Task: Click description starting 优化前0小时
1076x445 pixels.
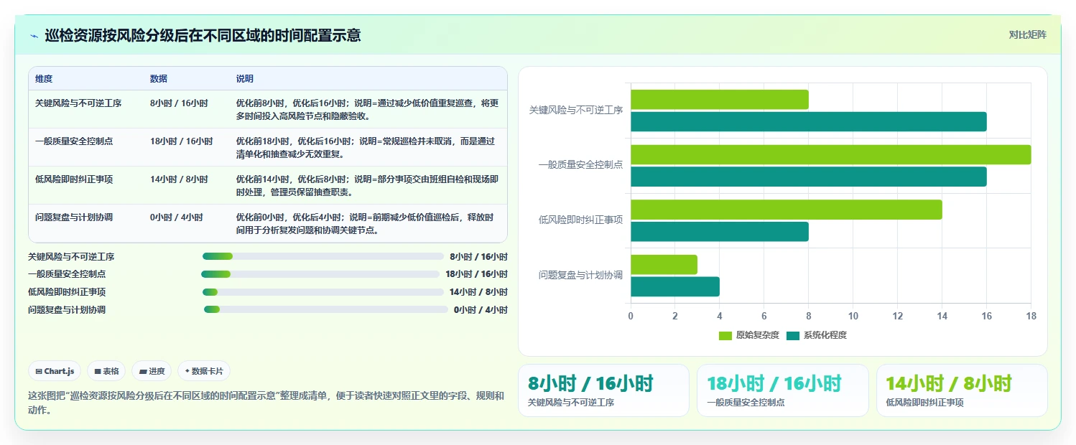Action: point(366,224)
